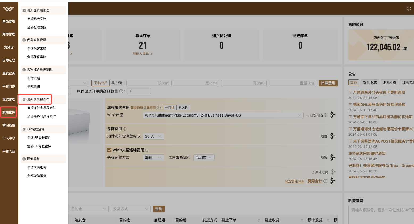Click info icon beside 尾程派送订单的商品数量
Viewport: 414px width, 224px height.
click(121, 91)
